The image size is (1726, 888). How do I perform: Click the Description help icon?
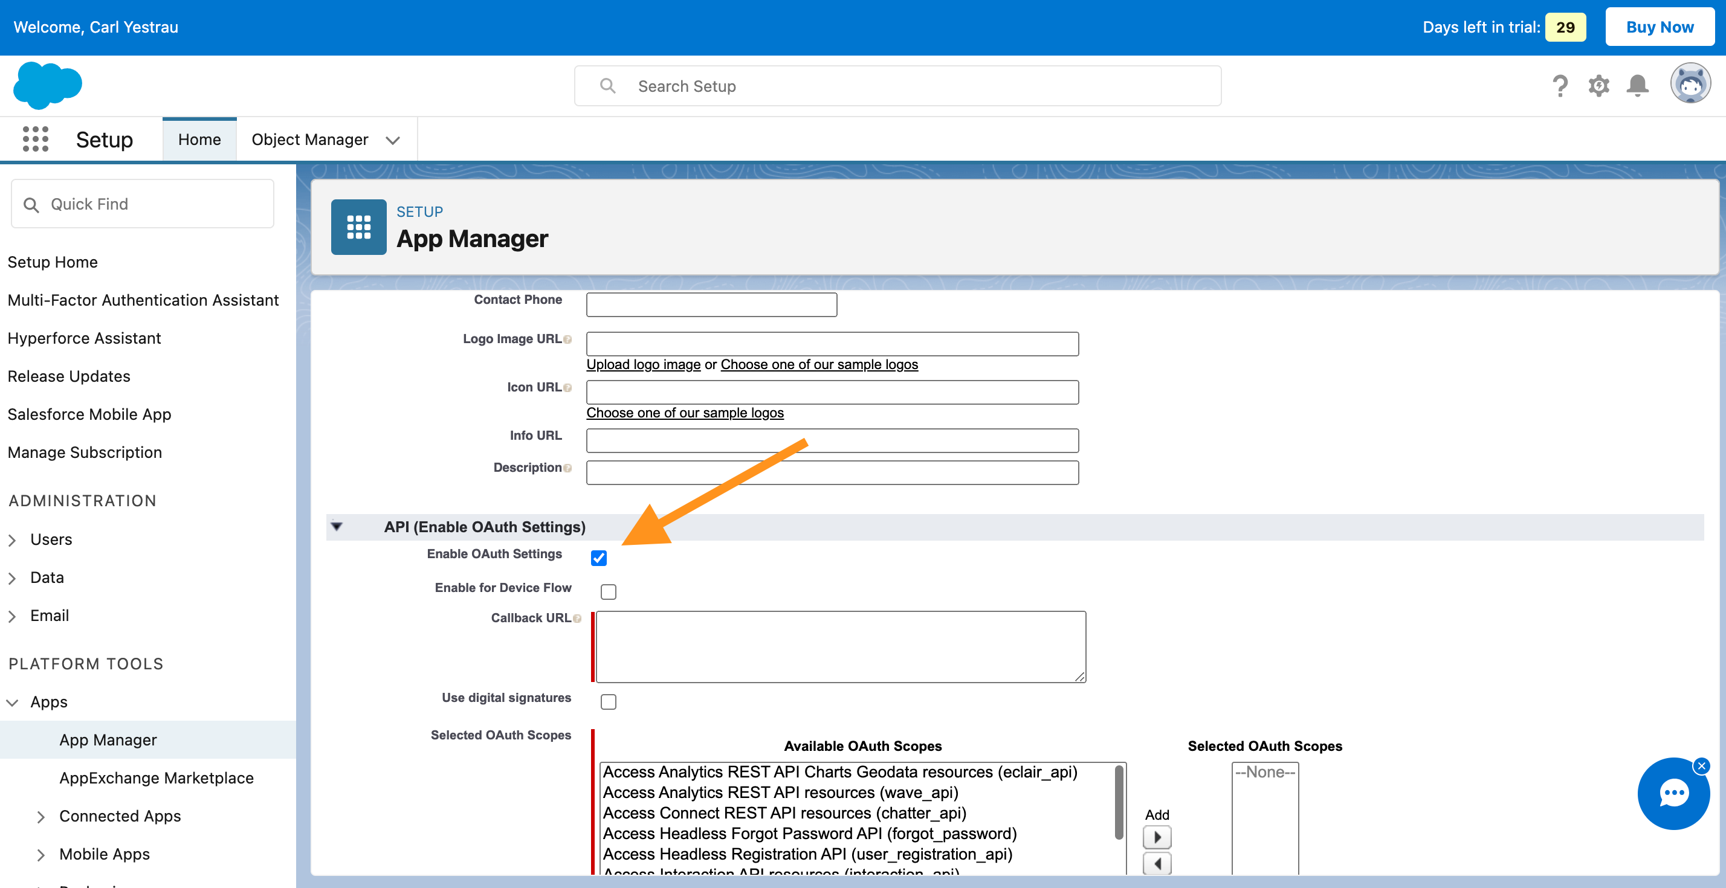[567, 468]
